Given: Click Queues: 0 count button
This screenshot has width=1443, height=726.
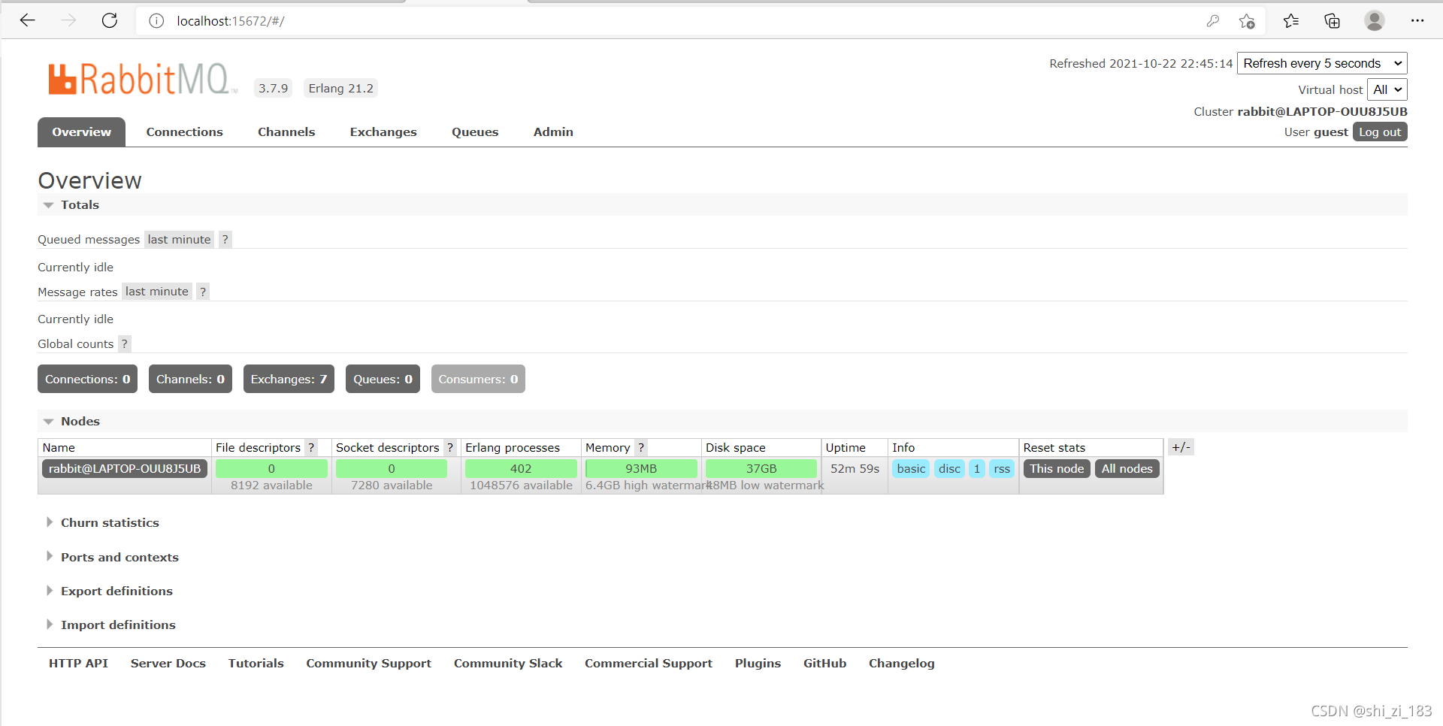Looking at the screenshot, I should tap(383, 379).
